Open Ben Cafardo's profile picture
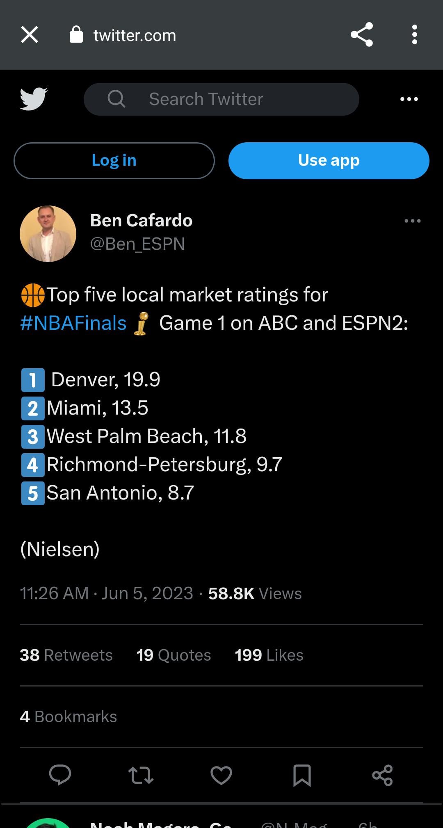The image size is (443, 828). [48, 234]
